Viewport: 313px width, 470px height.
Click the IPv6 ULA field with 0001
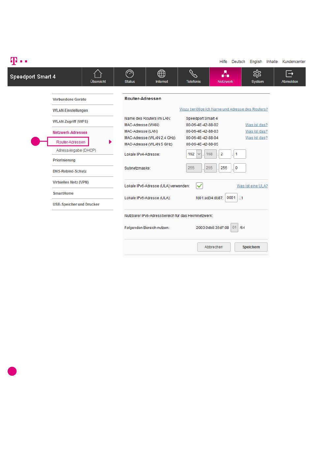231,198
